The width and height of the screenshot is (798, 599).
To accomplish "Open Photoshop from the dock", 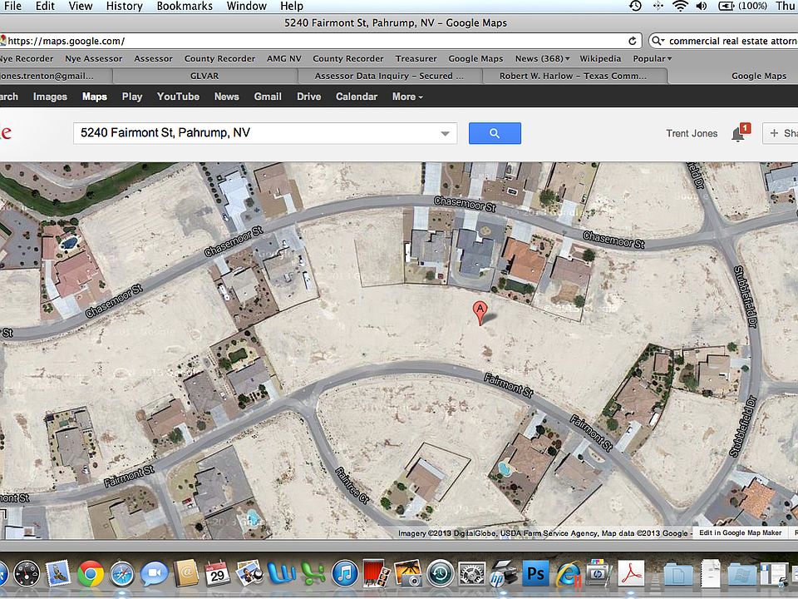I will point(536,573).
